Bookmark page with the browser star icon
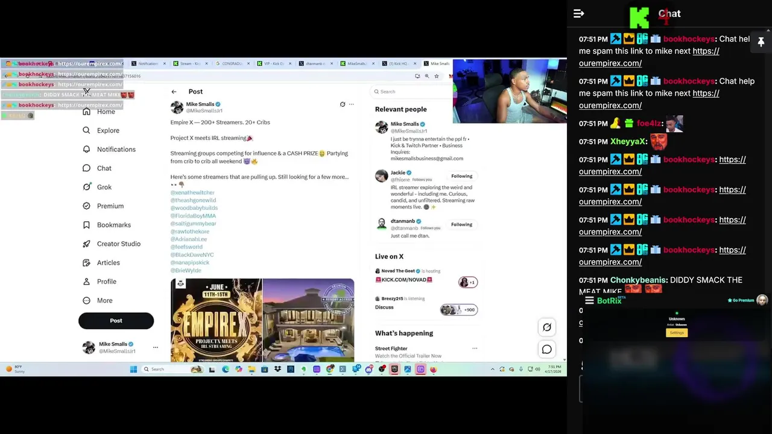The height and width of the screenshot is (434, 772). tap(436, 76)
